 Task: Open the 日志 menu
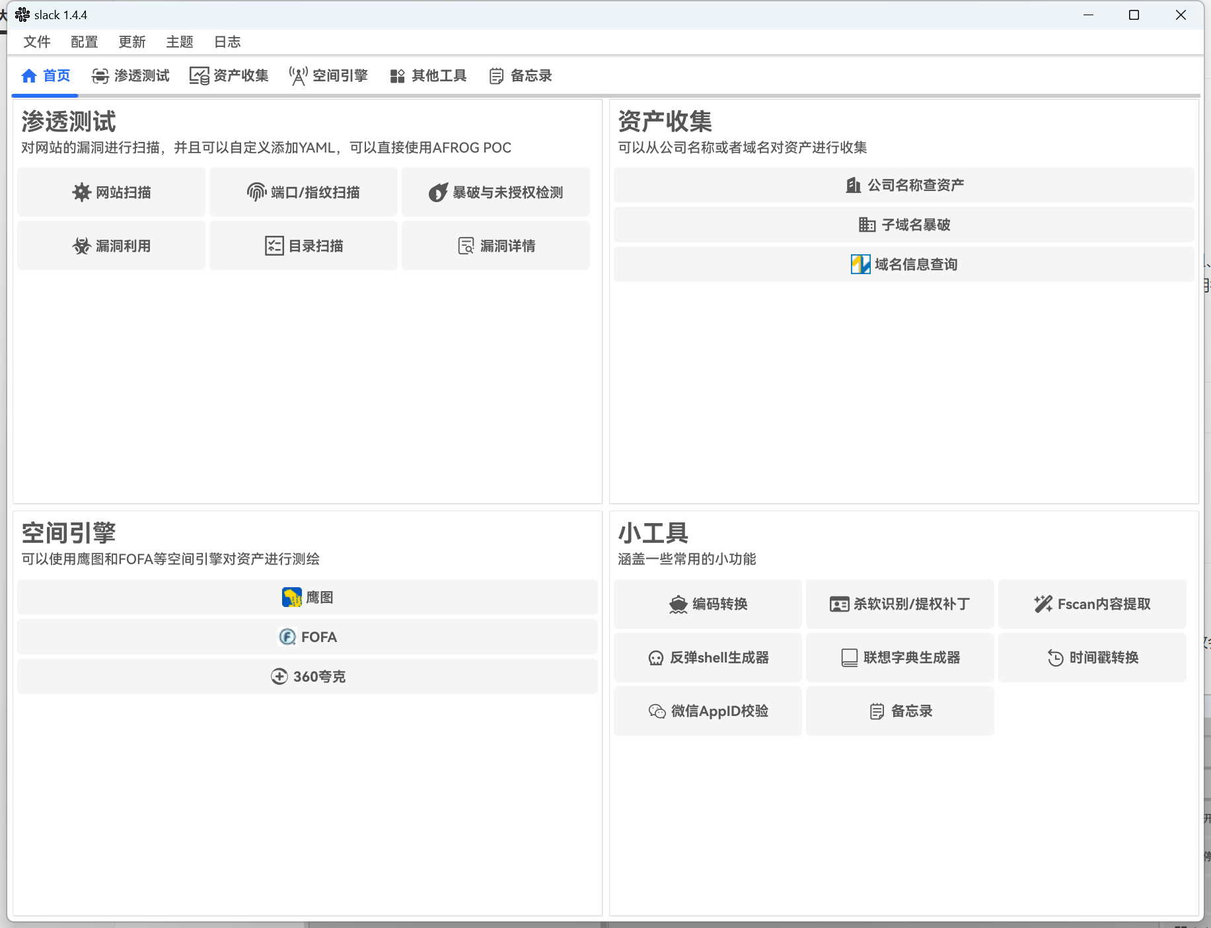pyautogui.click(x=227, y=42)
